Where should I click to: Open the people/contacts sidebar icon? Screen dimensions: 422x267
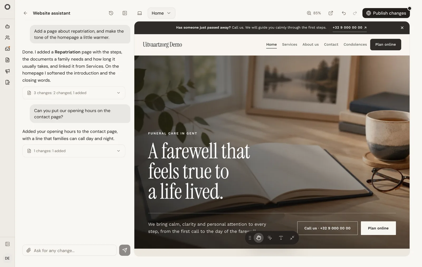tap(7, 38)
